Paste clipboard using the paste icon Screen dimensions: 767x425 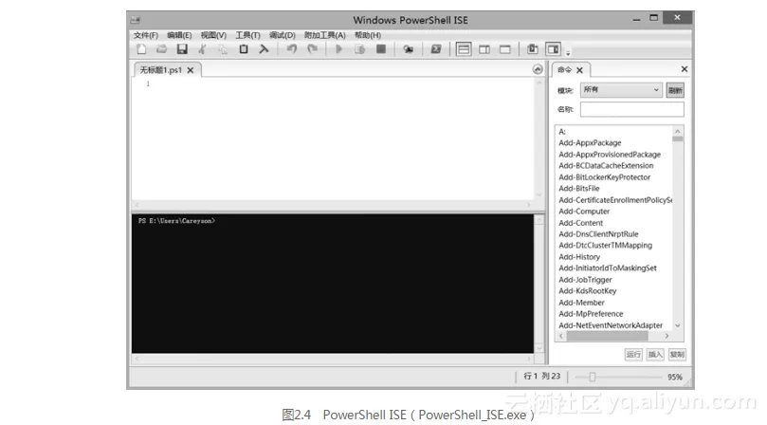pyautogui.click(x=243, y=49)
